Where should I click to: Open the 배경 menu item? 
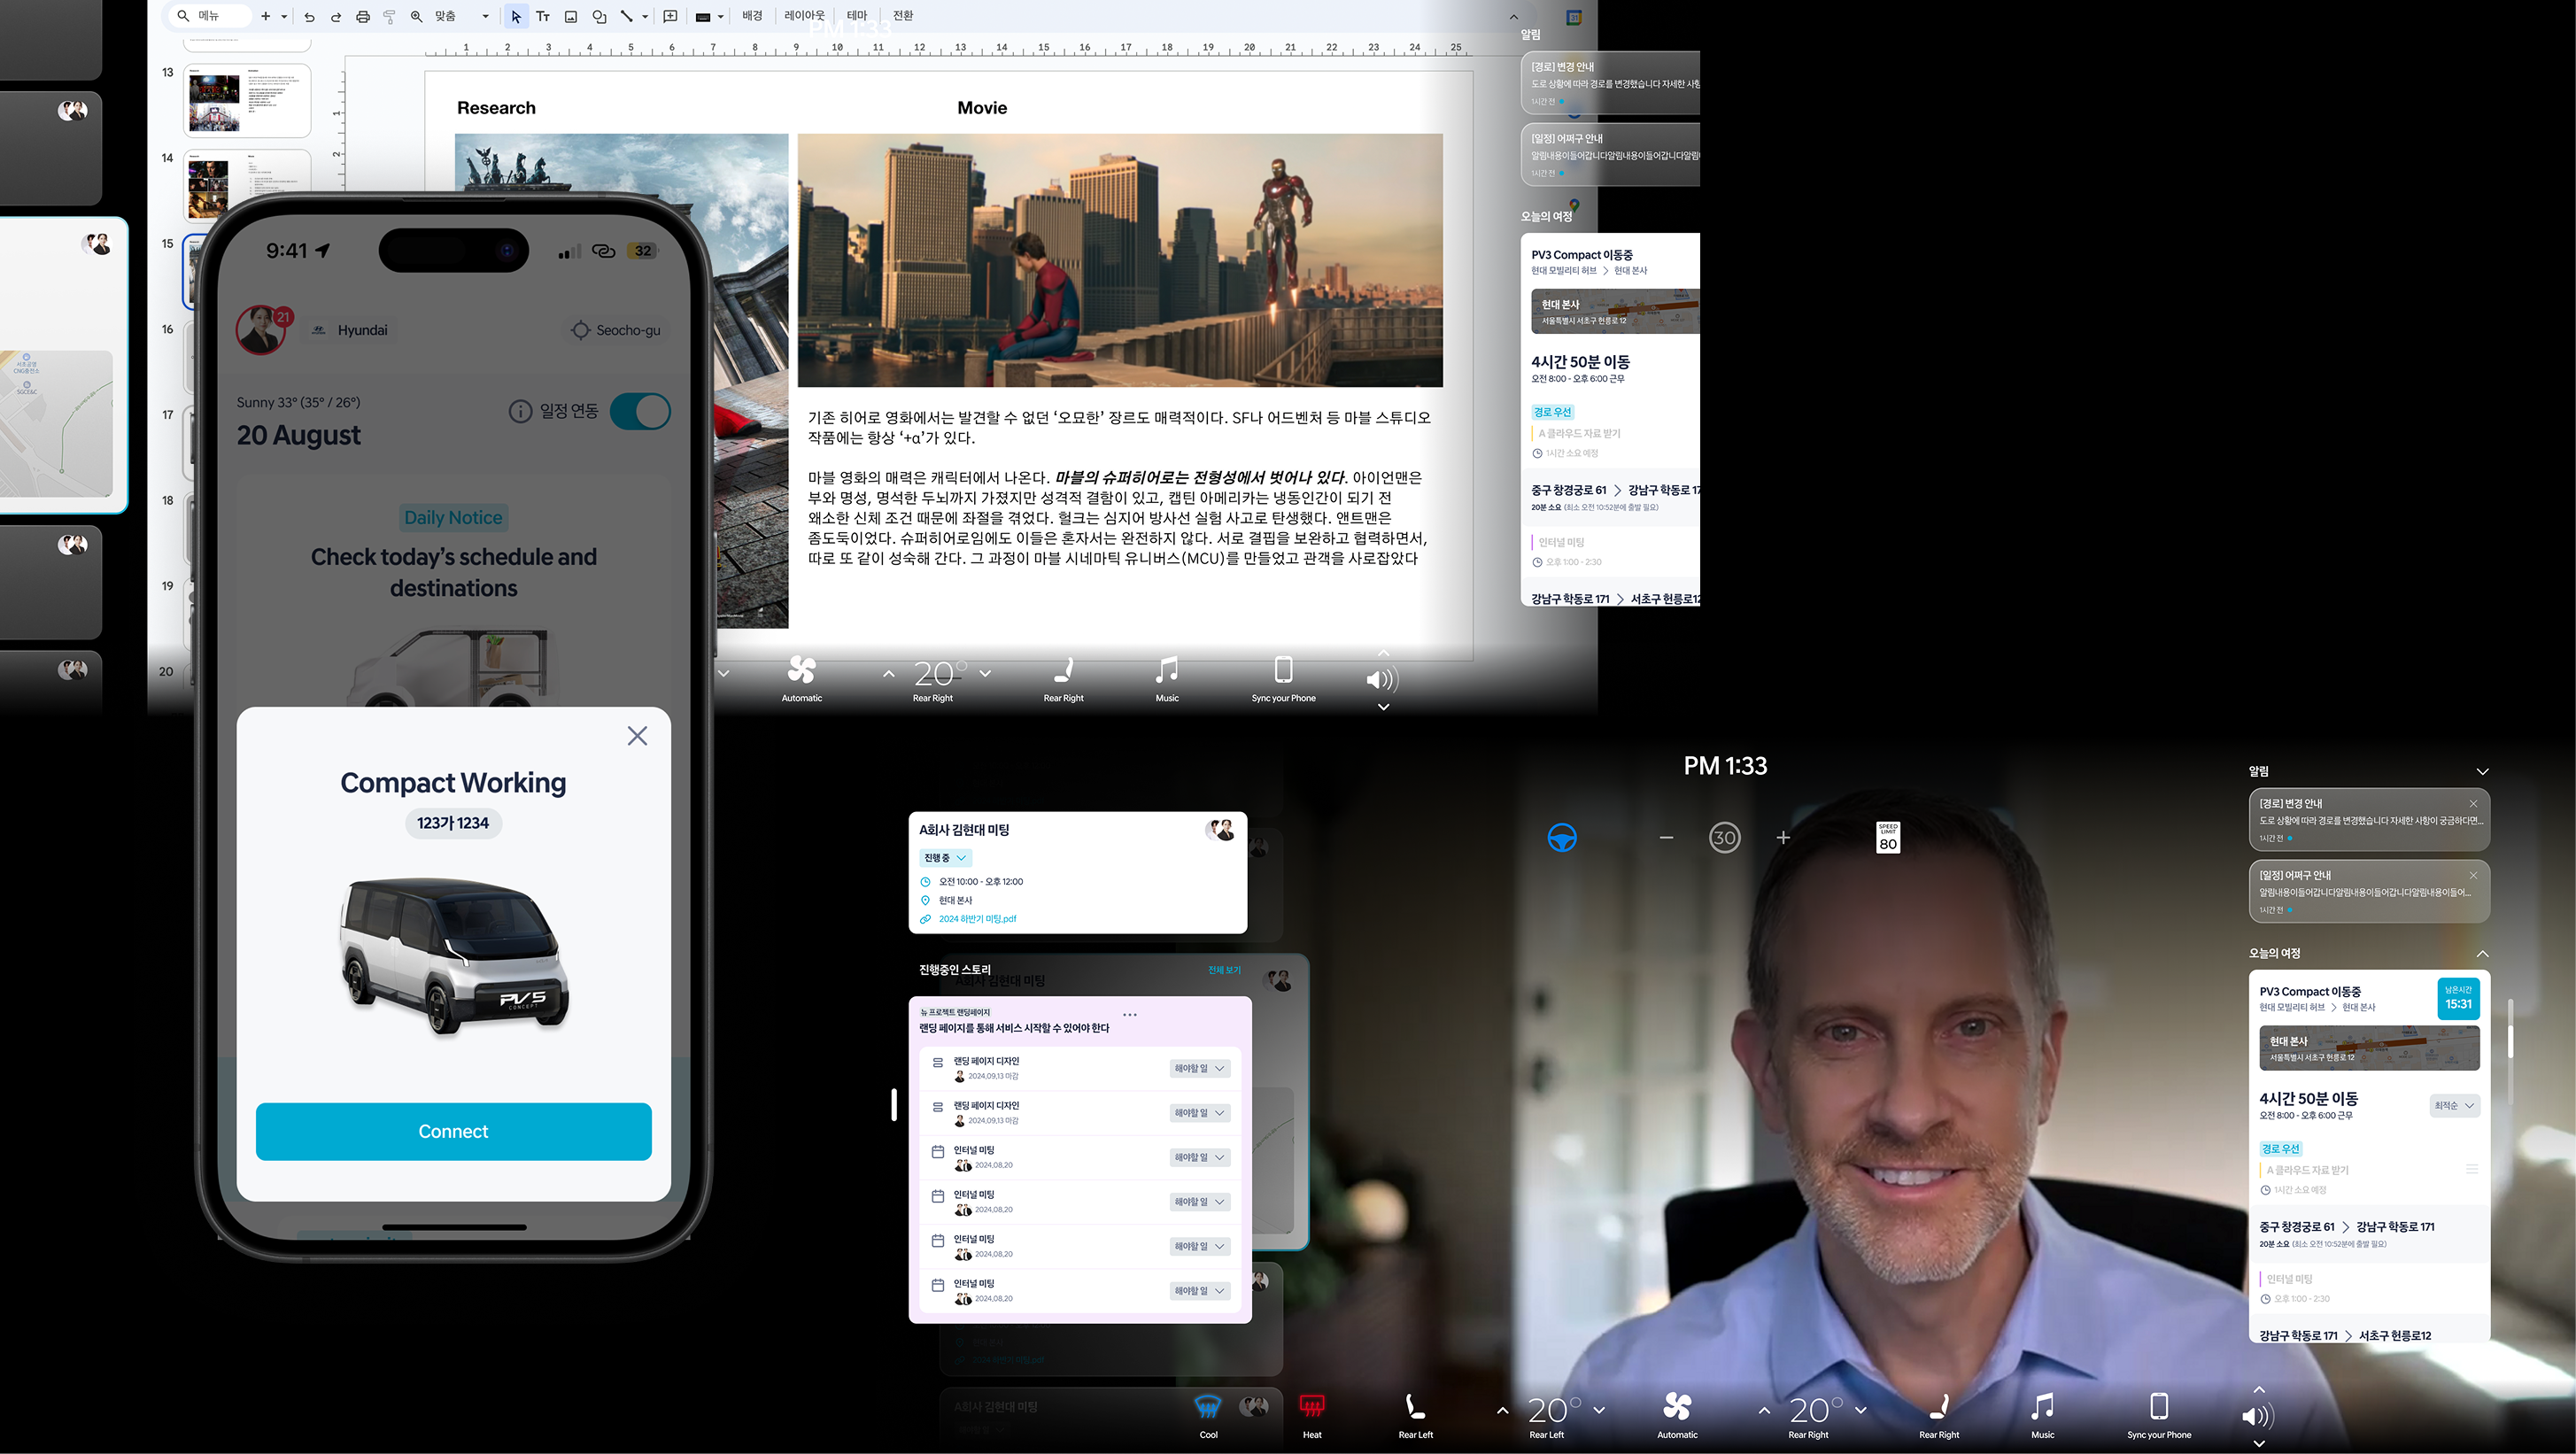pyautogui.click(x=752, y=16)
